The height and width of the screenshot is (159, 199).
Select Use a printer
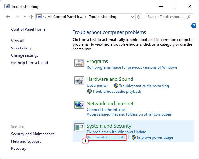[x=97, y=86]
